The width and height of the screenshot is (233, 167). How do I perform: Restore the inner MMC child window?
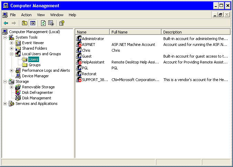tap(221, 15)
